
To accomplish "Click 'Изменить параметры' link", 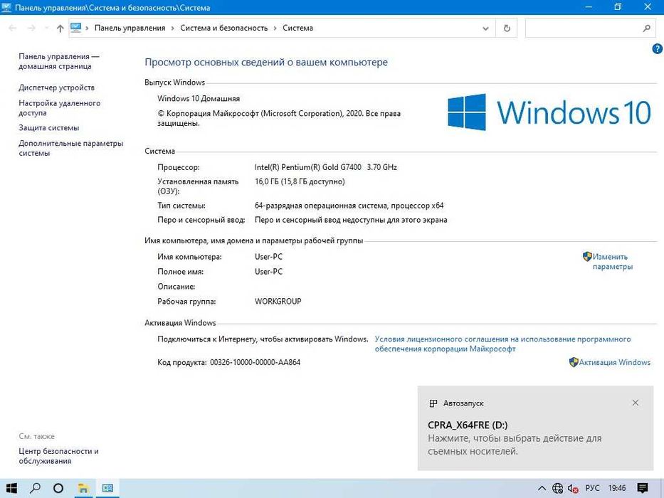I will (x=612, y=262).
